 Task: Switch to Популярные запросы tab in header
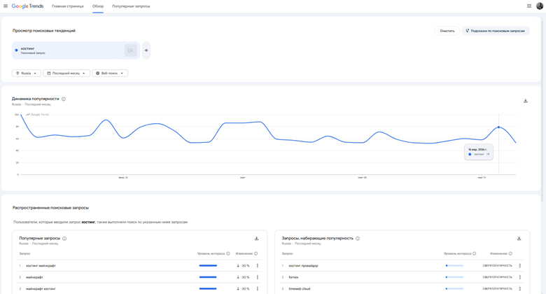tap(131, 6)
